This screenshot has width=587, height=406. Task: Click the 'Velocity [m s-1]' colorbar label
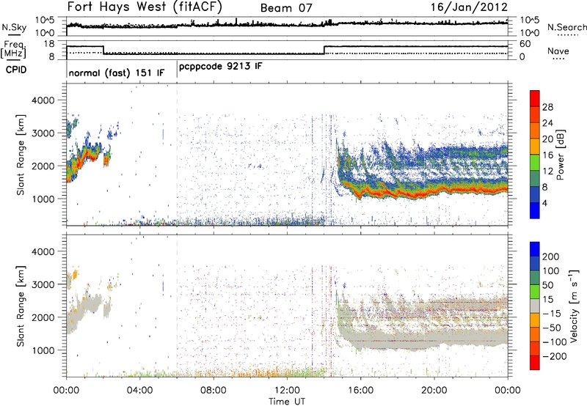pyautogui.click(x=574, y=306)
